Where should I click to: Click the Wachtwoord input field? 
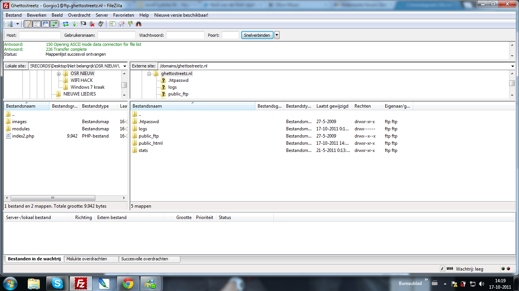pos(185,35)
